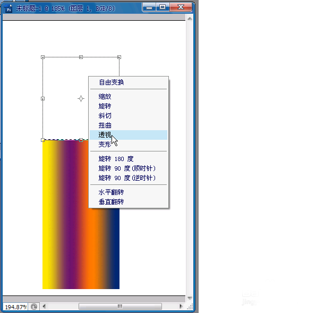Screen dimensions: 316x313
Task: Click the Photoshop document icon in title bar
Action: [8, 9]
